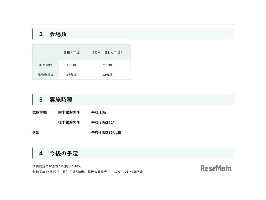Screen dimensions: 266x200
Task: Click the '午後1時' start time
Action: (x=99, y=113)
